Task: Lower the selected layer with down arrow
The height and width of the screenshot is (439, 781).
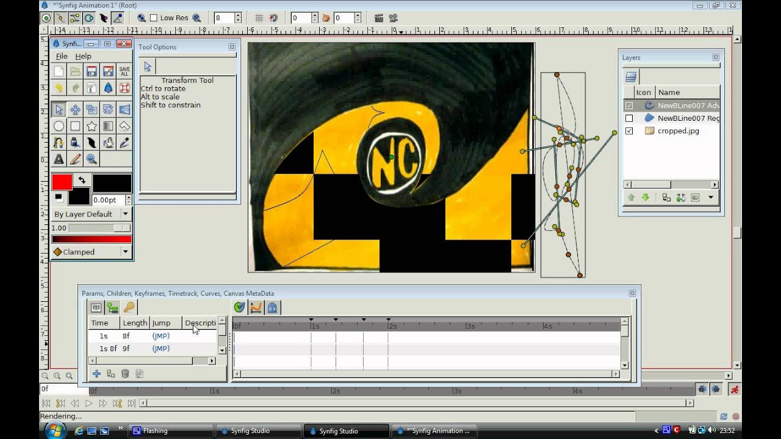Action: 646,198
